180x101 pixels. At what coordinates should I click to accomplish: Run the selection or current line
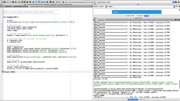[x=27, y=2]
